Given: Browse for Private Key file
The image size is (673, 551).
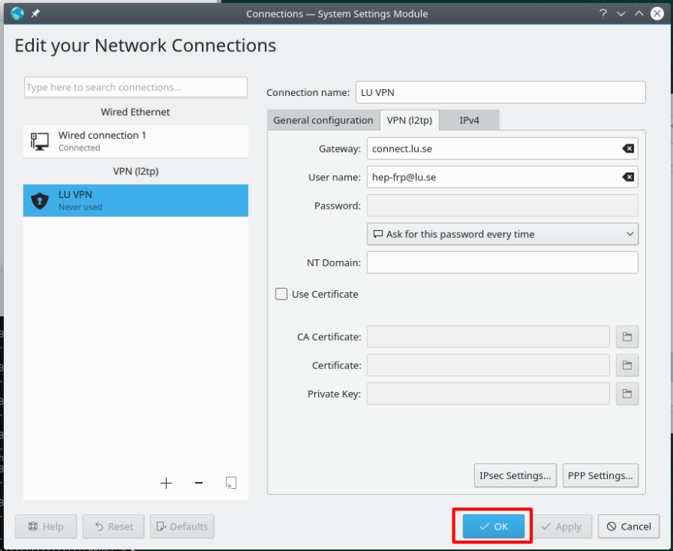Looking at the screenshot, I should 627,394.
